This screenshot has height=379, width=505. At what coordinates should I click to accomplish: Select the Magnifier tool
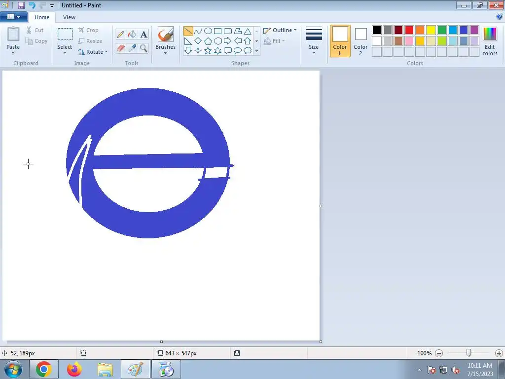pyautogui.click(x=144, y=48)
